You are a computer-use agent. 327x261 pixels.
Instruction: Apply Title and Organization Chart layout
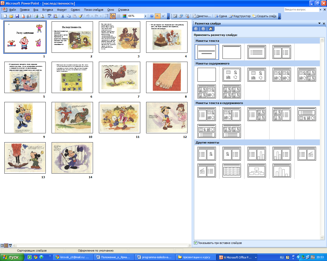point(257,171)
